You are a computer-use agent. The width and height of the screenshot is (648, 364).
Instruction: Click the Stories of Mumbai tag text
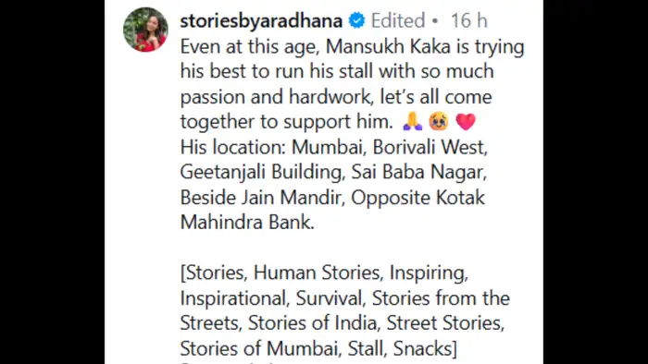point(258,348)
